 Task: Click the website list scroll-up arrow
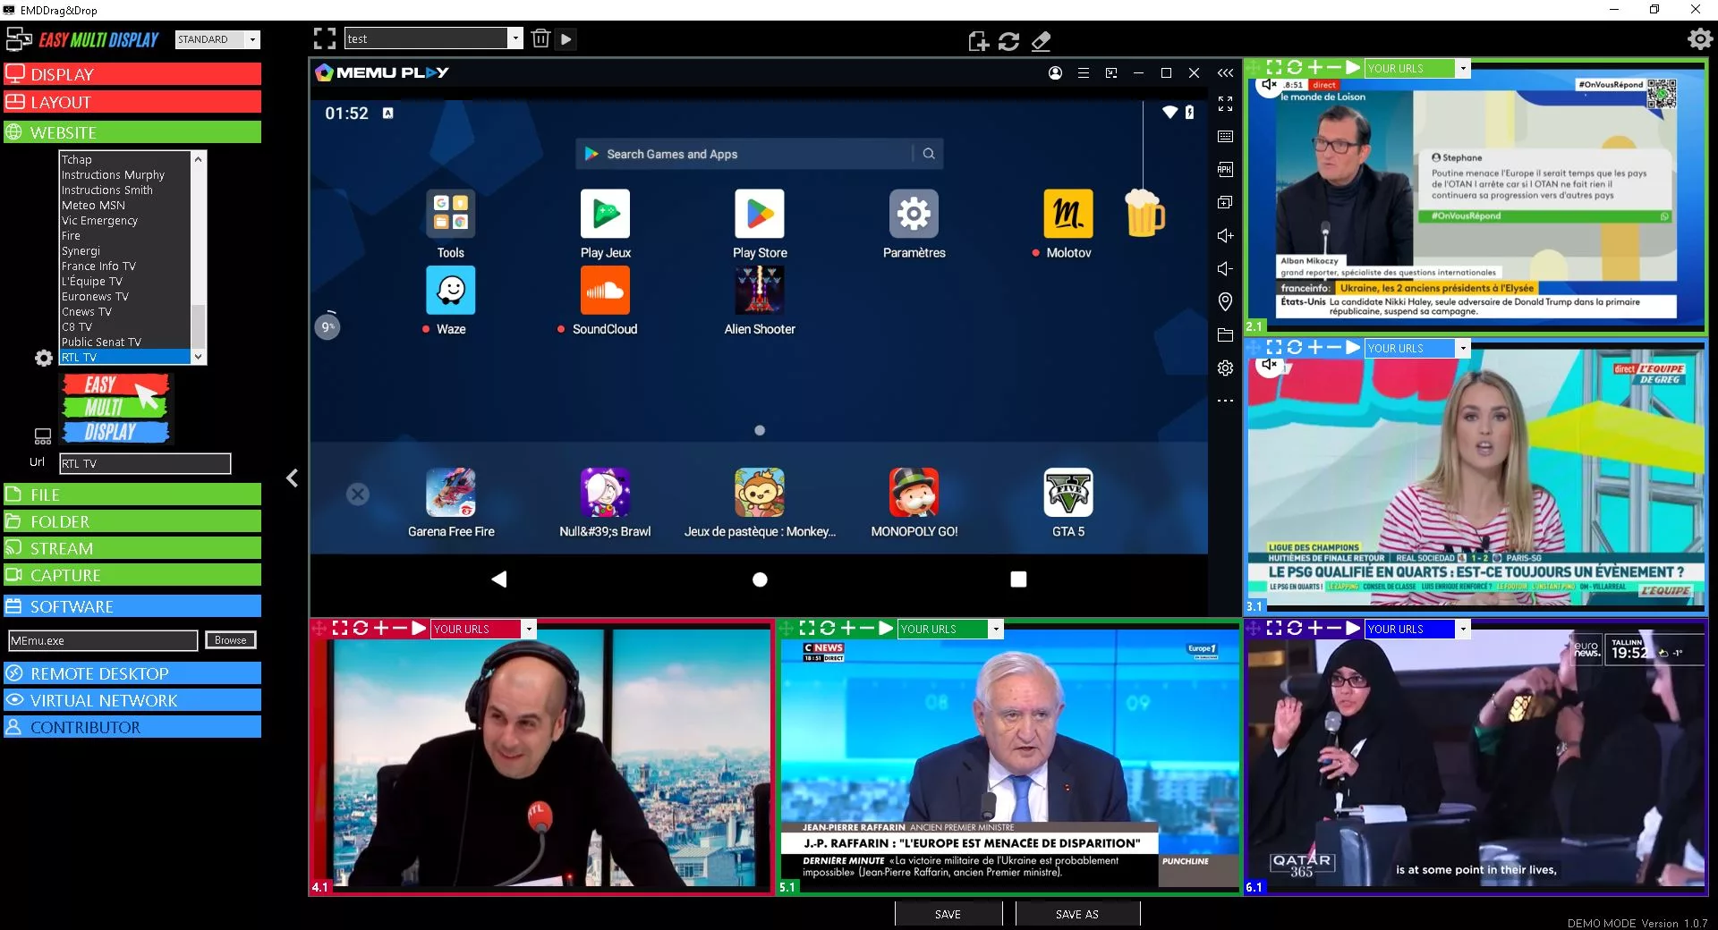coord(199,158)
